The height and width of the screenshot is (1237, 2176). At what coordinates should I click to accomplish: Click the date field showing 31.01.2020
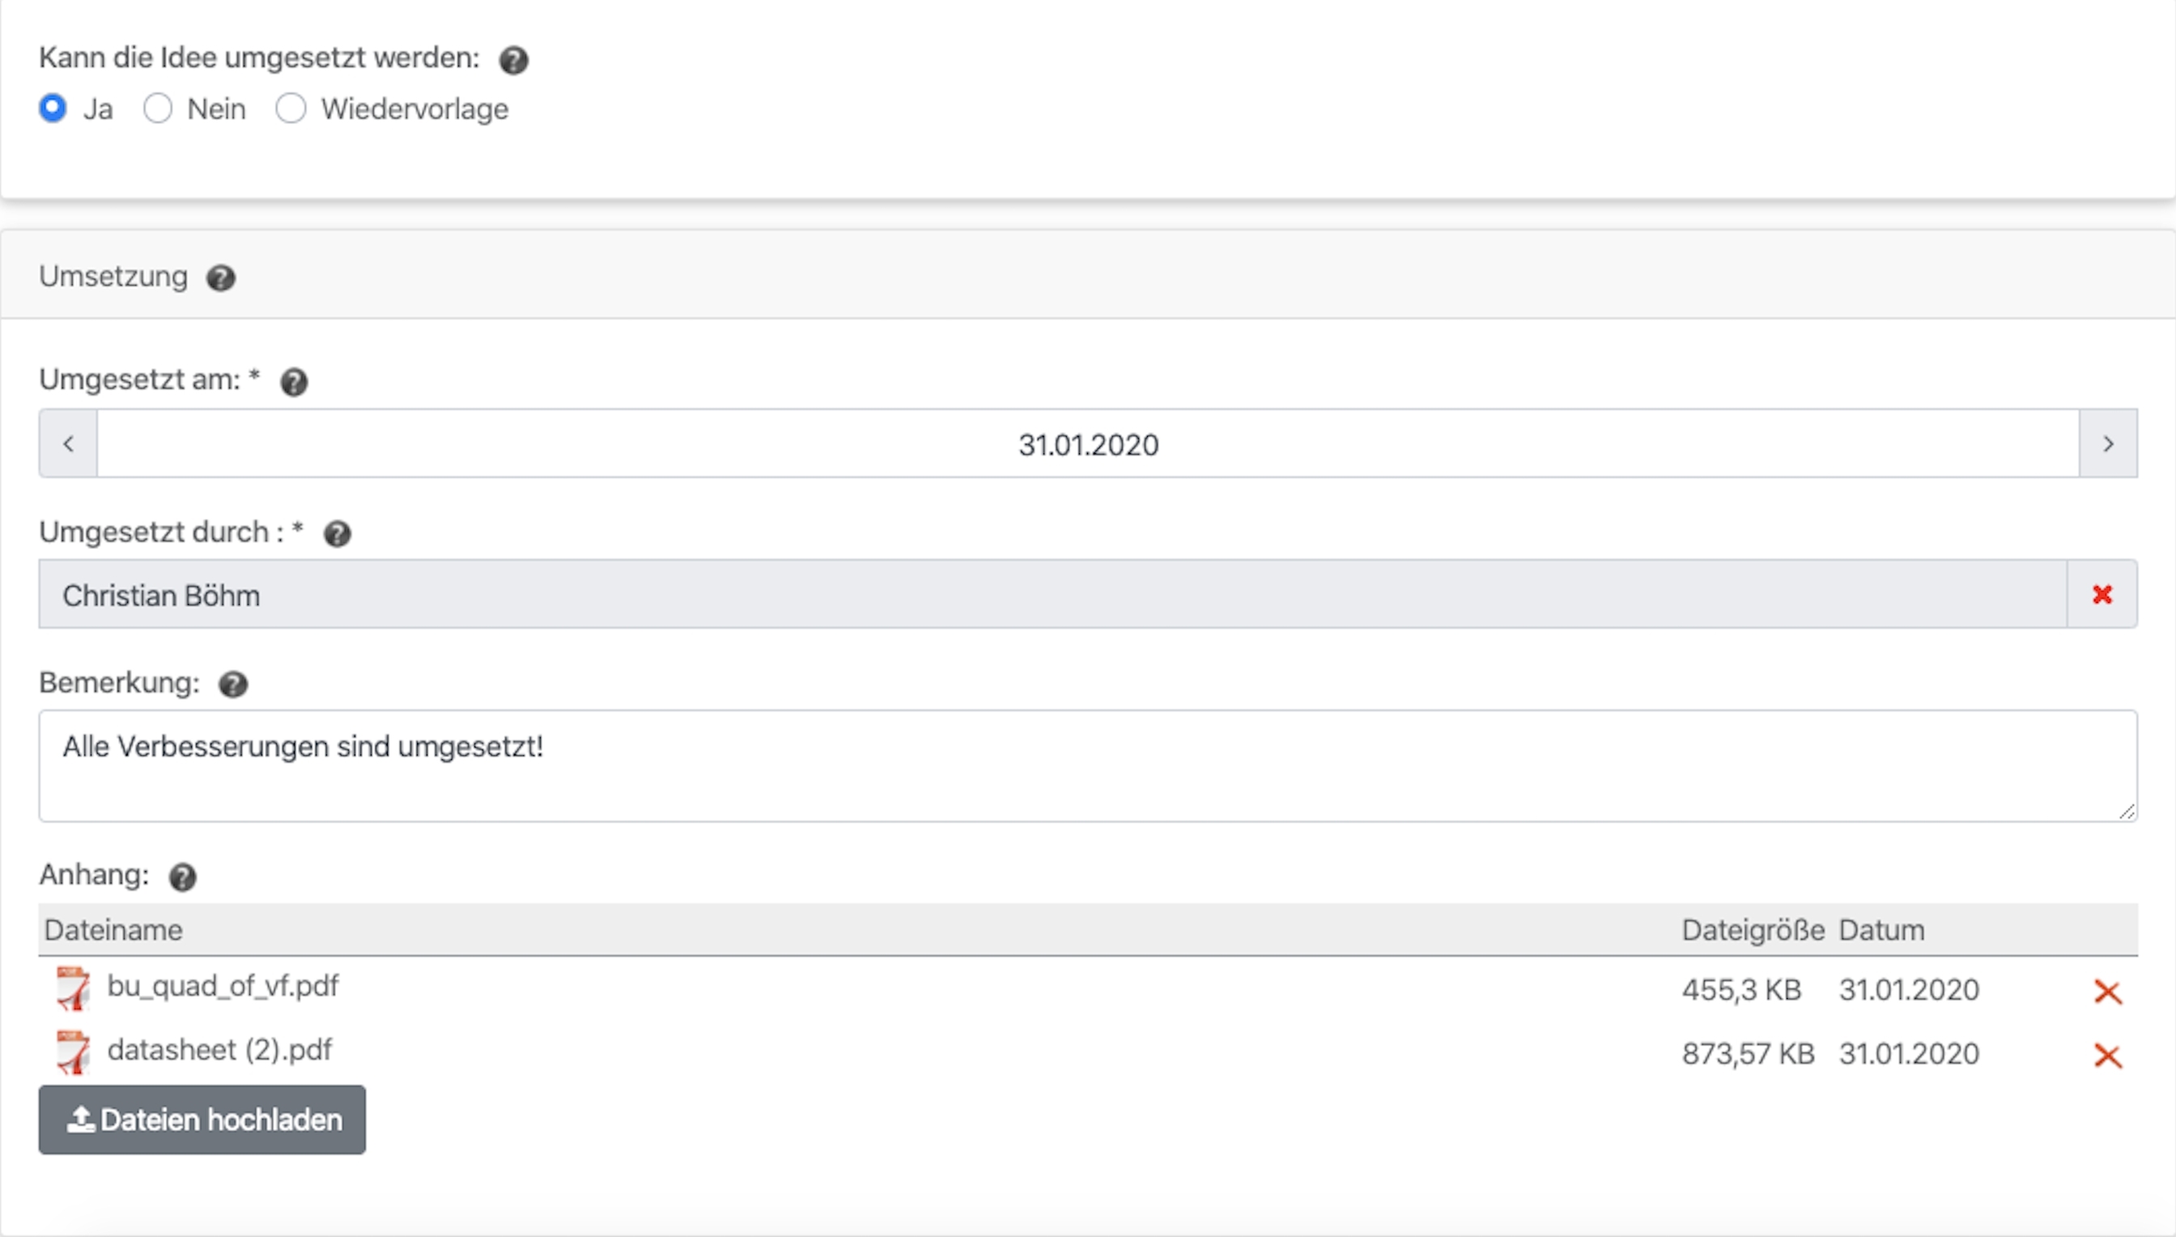tap(1087, 444)
